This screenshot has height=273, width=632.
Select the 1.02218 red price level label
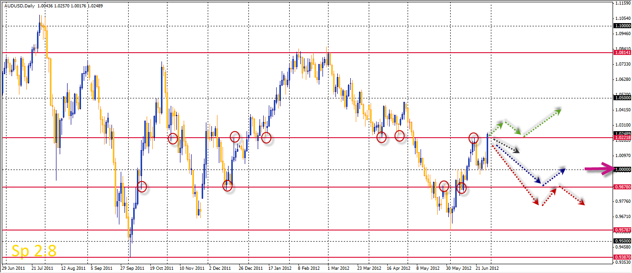pyautogui.click(x=622, y=138)
